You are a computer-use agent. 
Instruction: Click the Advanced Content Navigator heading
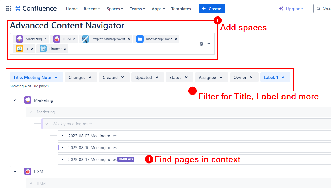click(67, 26)
